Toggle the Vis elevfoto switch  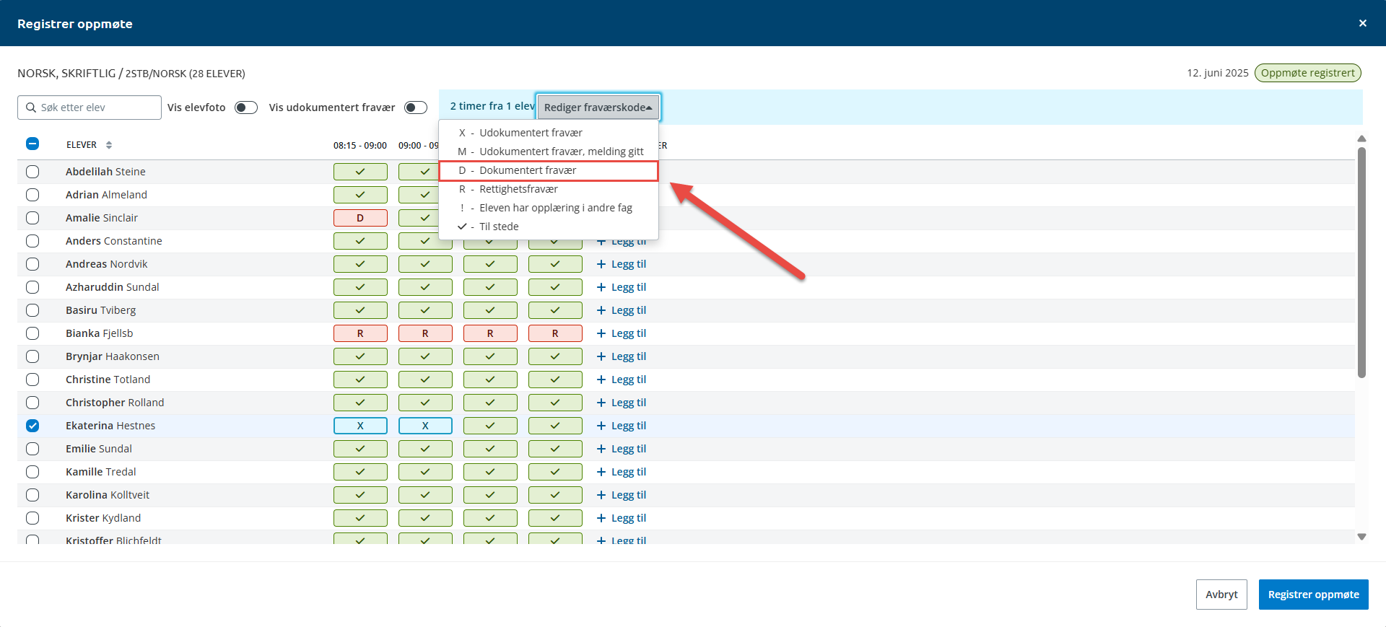[x=246, y=108]
